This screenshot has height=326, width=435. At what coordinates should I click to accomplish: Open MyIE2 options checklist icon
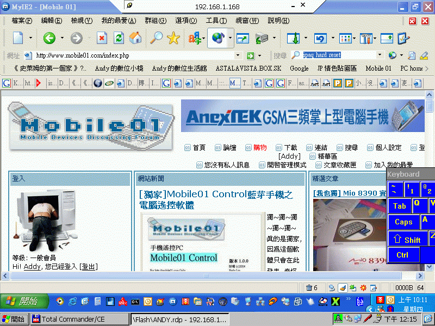click(403, 38)
